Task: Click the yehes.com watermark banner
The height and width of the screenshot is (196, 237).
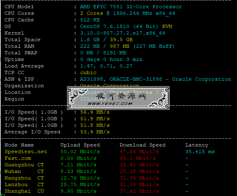Action: pyautogui.click(x=118, y=98)
